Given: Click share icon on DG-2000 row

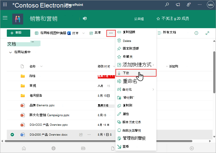Looking at the screenshot, I should click(81, 134).
